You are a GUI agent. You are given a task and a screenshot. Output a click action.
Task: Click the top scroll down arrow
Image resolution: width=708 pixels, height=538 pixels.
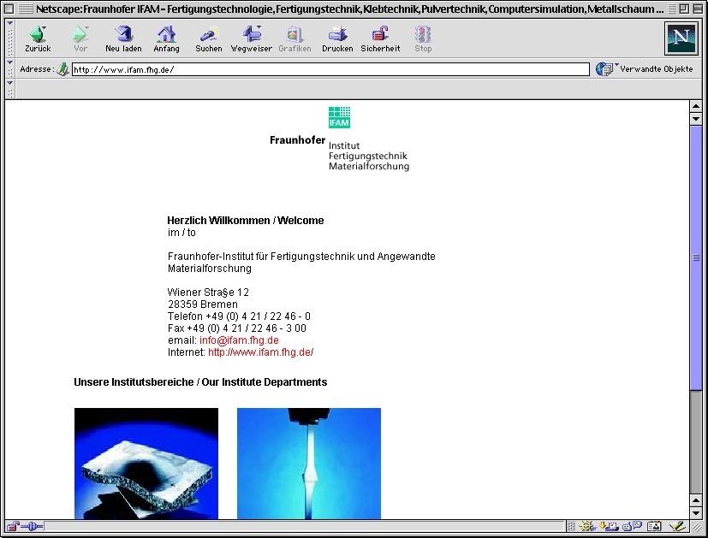click(696, 119)
